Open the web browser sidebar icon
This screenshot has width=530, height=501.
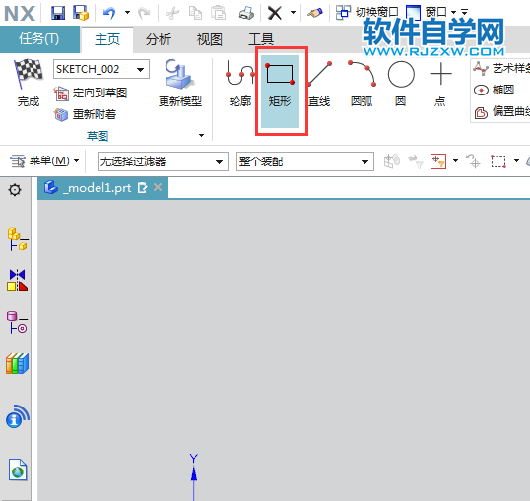18,470
